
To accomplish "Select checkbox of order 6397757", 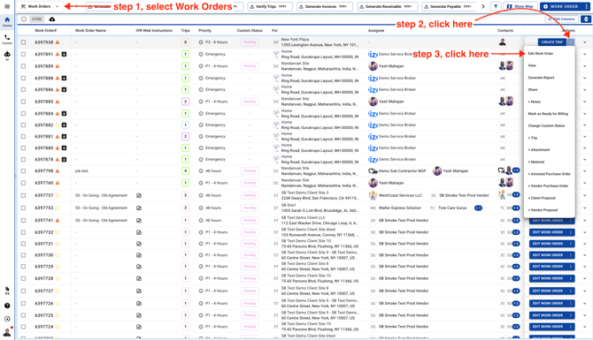I will point(23,195).
